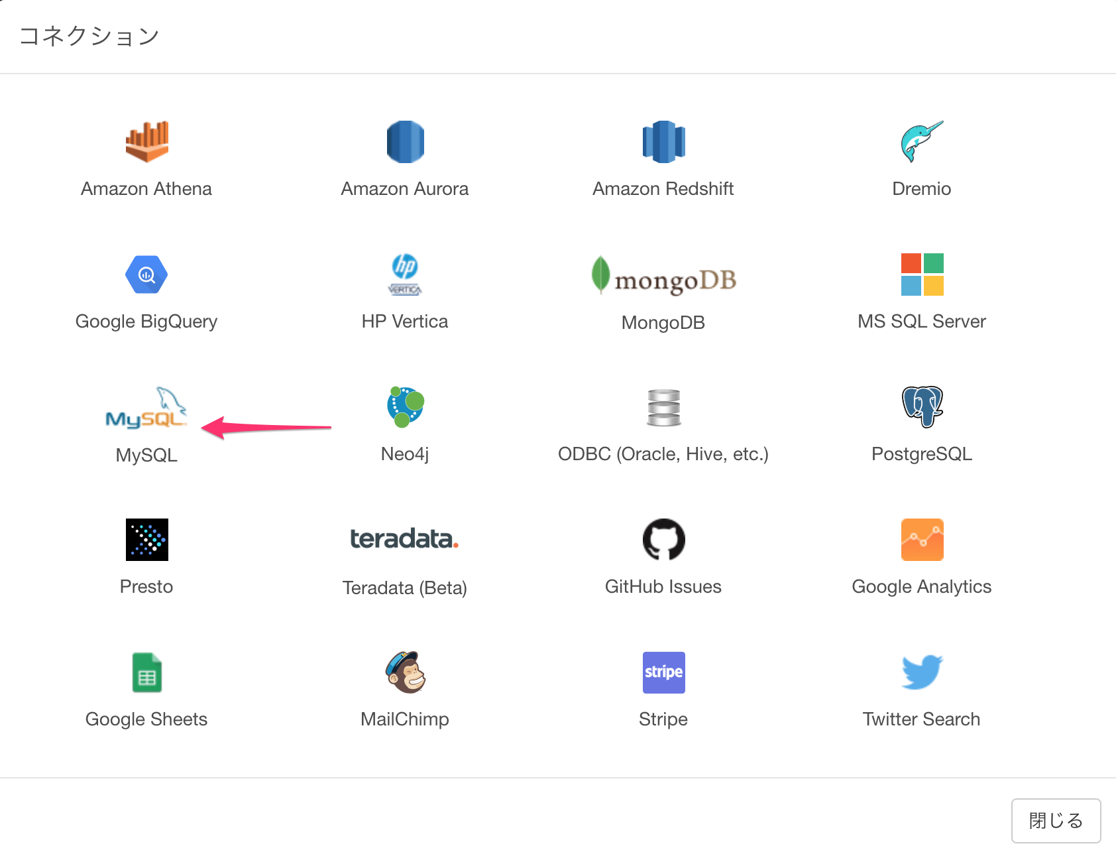Click the Amazon Athena label
The height and width of the screenshot is (862, 1116).
[x=146, y=189]
